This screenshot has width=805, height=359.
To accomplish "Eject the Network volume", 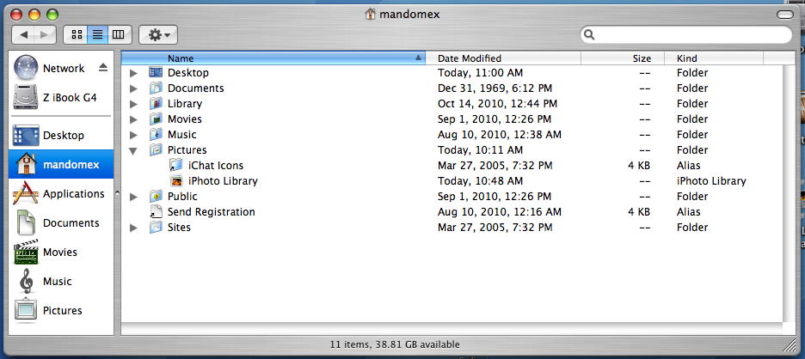I will click(103, 68).
